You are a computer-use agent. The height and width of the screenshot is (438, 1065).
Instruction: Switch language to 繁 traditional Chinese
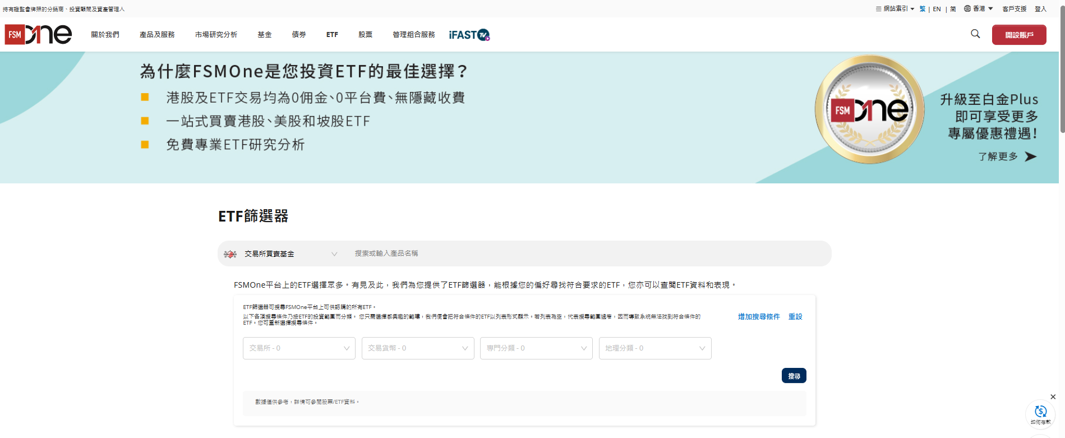tap(923, 9)
